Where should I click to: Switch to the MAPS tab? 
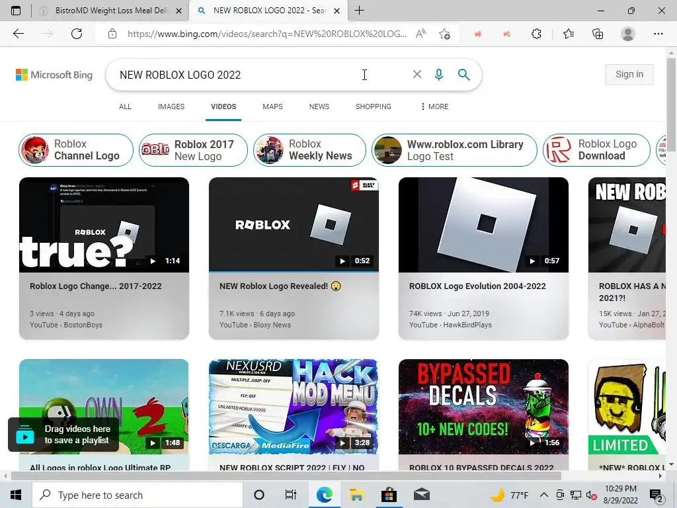(x=272, y=106)
